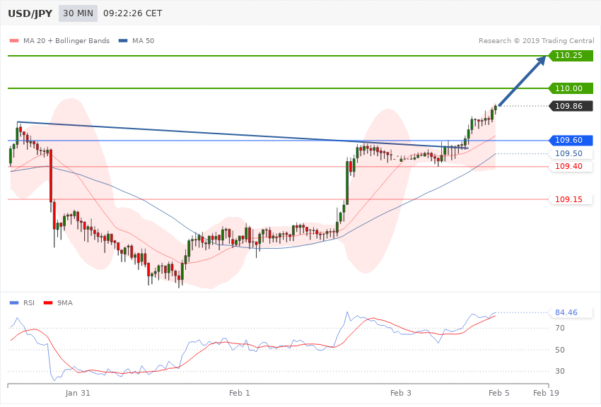The image size is (601, 407).
Task: Click the 09:22:26 CET timestamp
Action: (x=133, y=13)
